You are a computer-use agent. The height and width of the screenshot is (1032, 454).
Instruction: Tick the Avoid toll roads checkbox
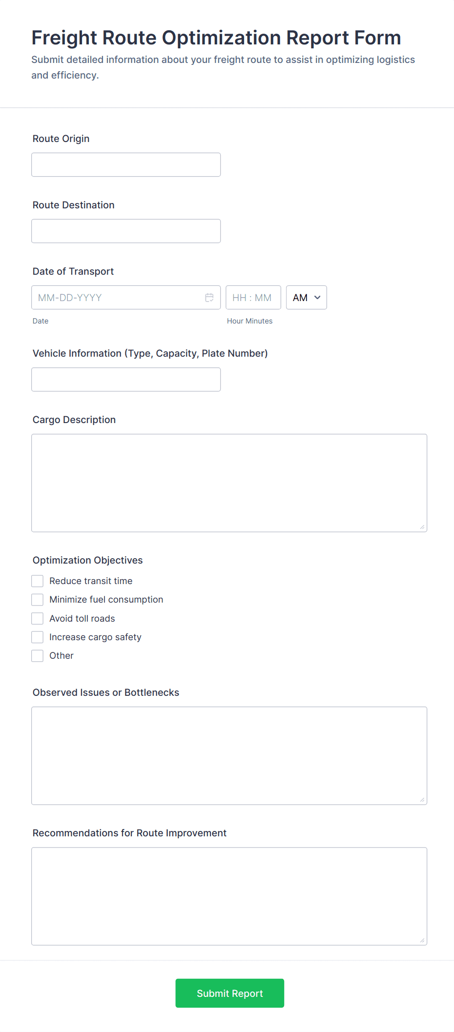coord(38,618)
